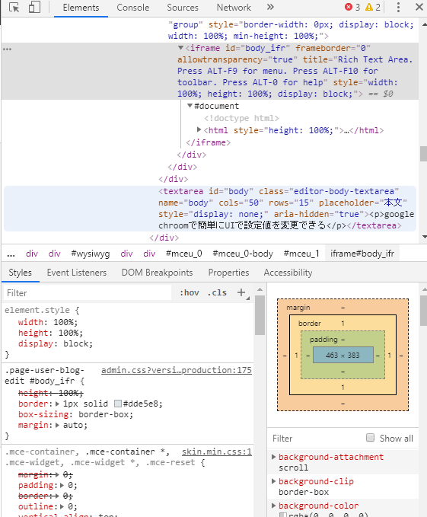Expand the background-attachment computed property
The image size is (427, 517).
tap(273, 457)
